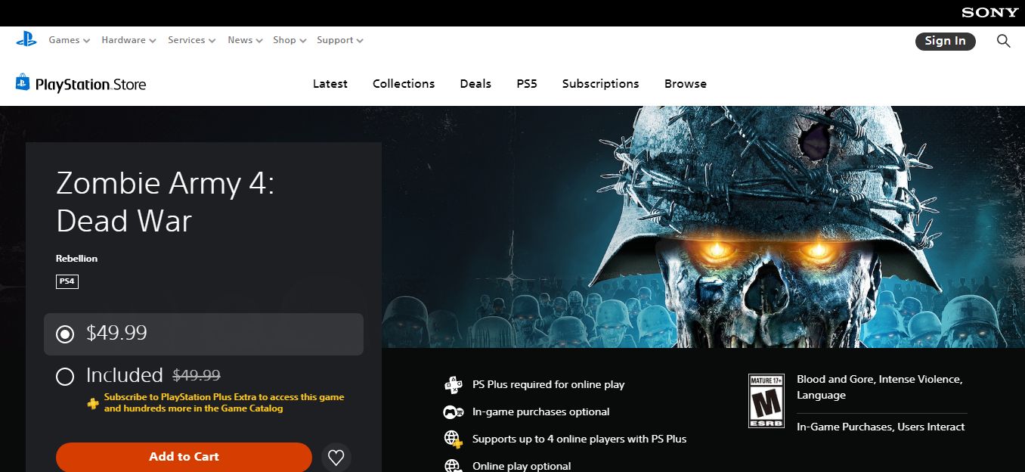Click the zombie helmet hero artwork
This screenshot has height=472, width=1025.
point(703,227)
